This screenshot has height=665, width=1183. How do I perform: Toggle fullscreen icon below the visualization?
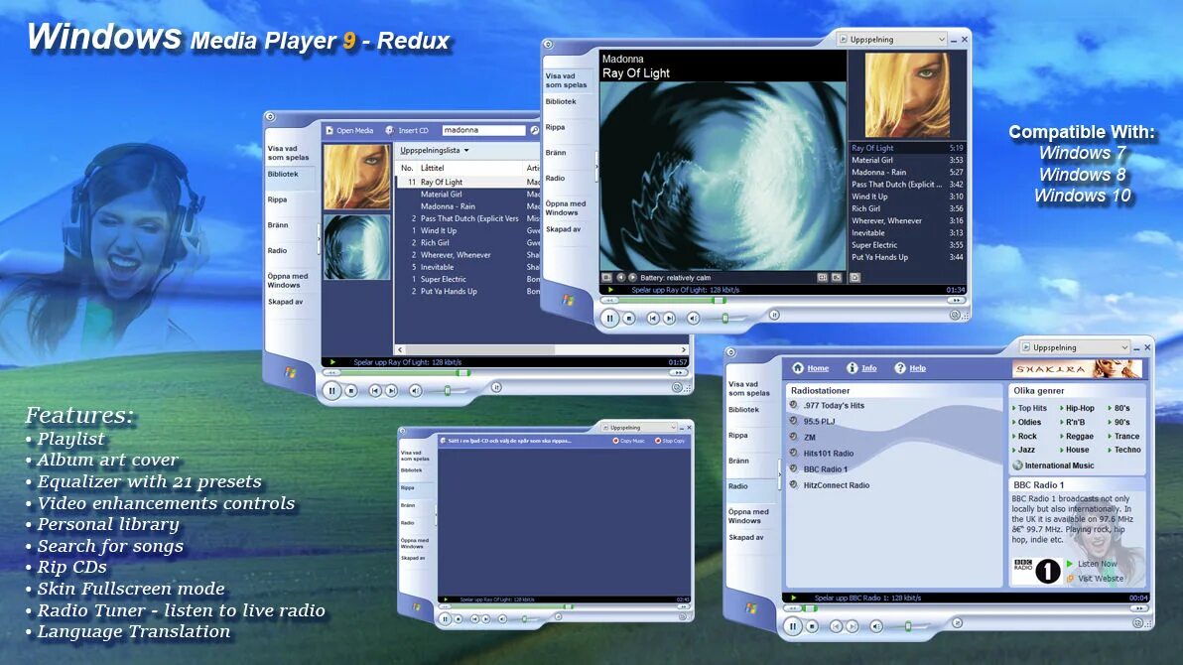pos(823,278)
